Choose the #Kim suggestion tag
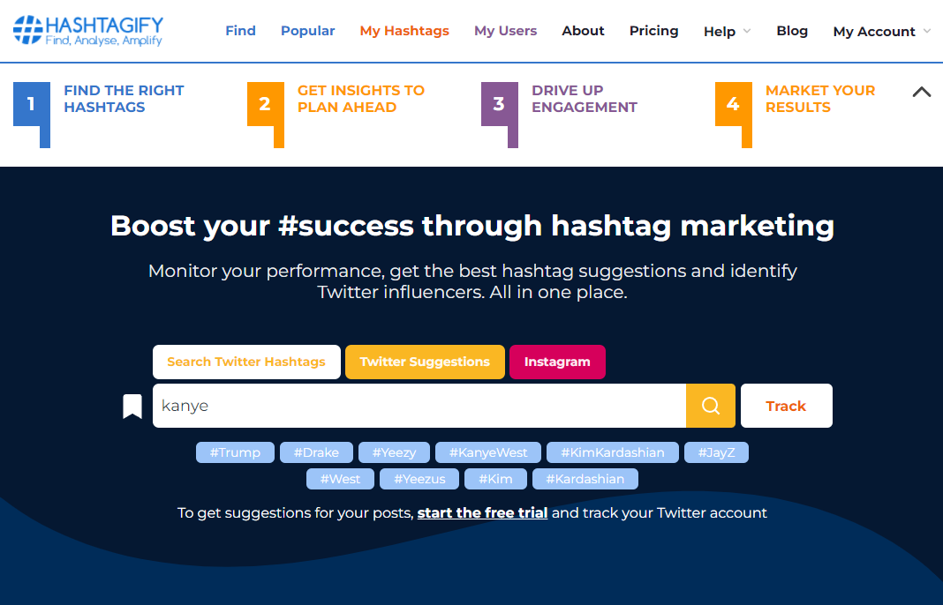The image size is (943, 605). pyautogui.click(x=495, y=479)
